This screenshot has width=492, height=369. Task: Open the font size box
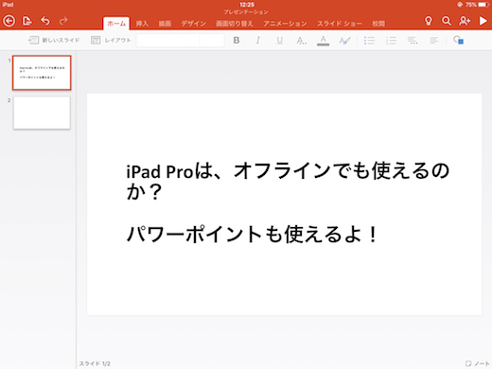pyautogui.click(x=212, y=41)
